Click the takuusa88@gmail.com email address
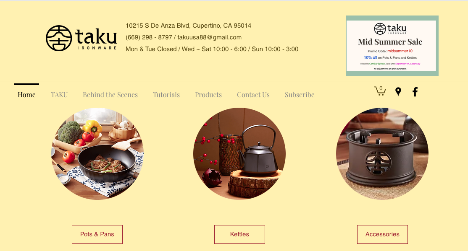This screenshot has height=251, width=468. point(210,38)
